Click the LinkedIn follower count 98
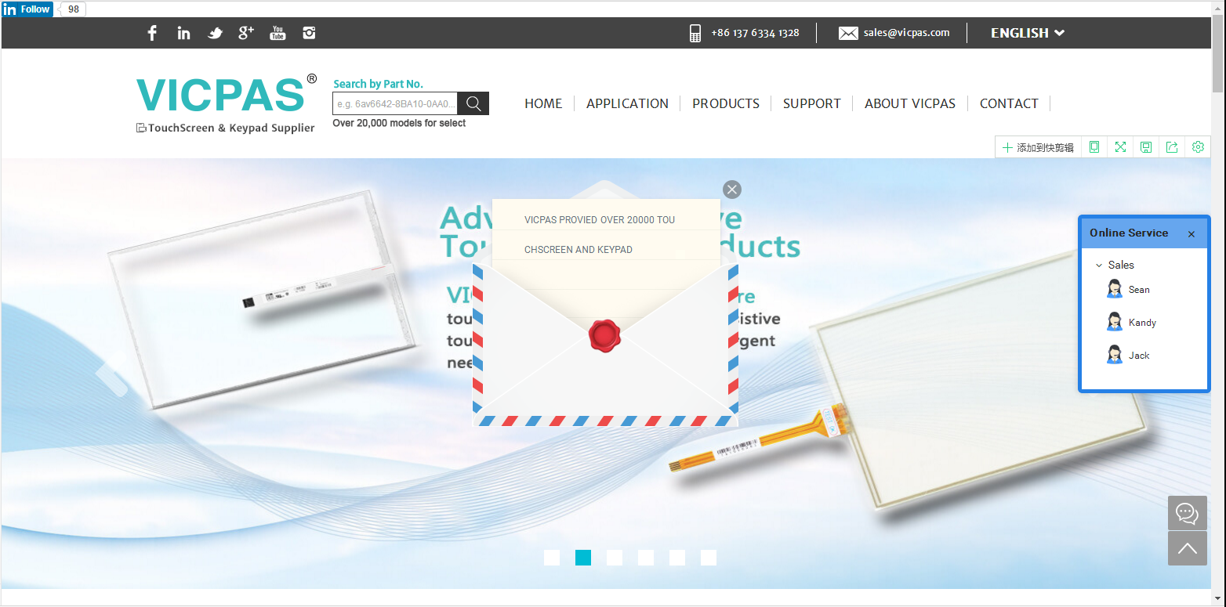This screenshot has width=1226, height=607. [74, 9]
